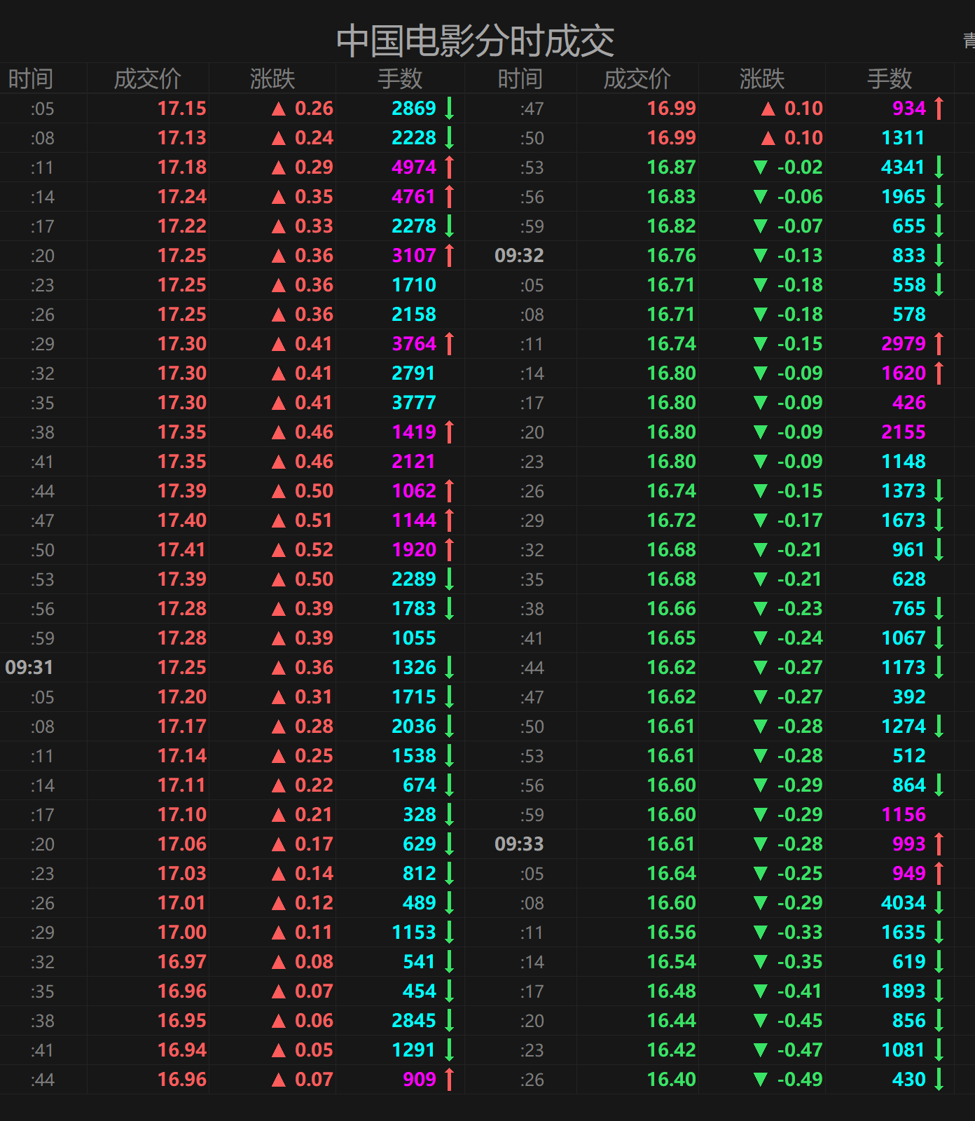975x1121 pixels.
Task: Click the red up arrow beside volume 2979
Action: 939,344
